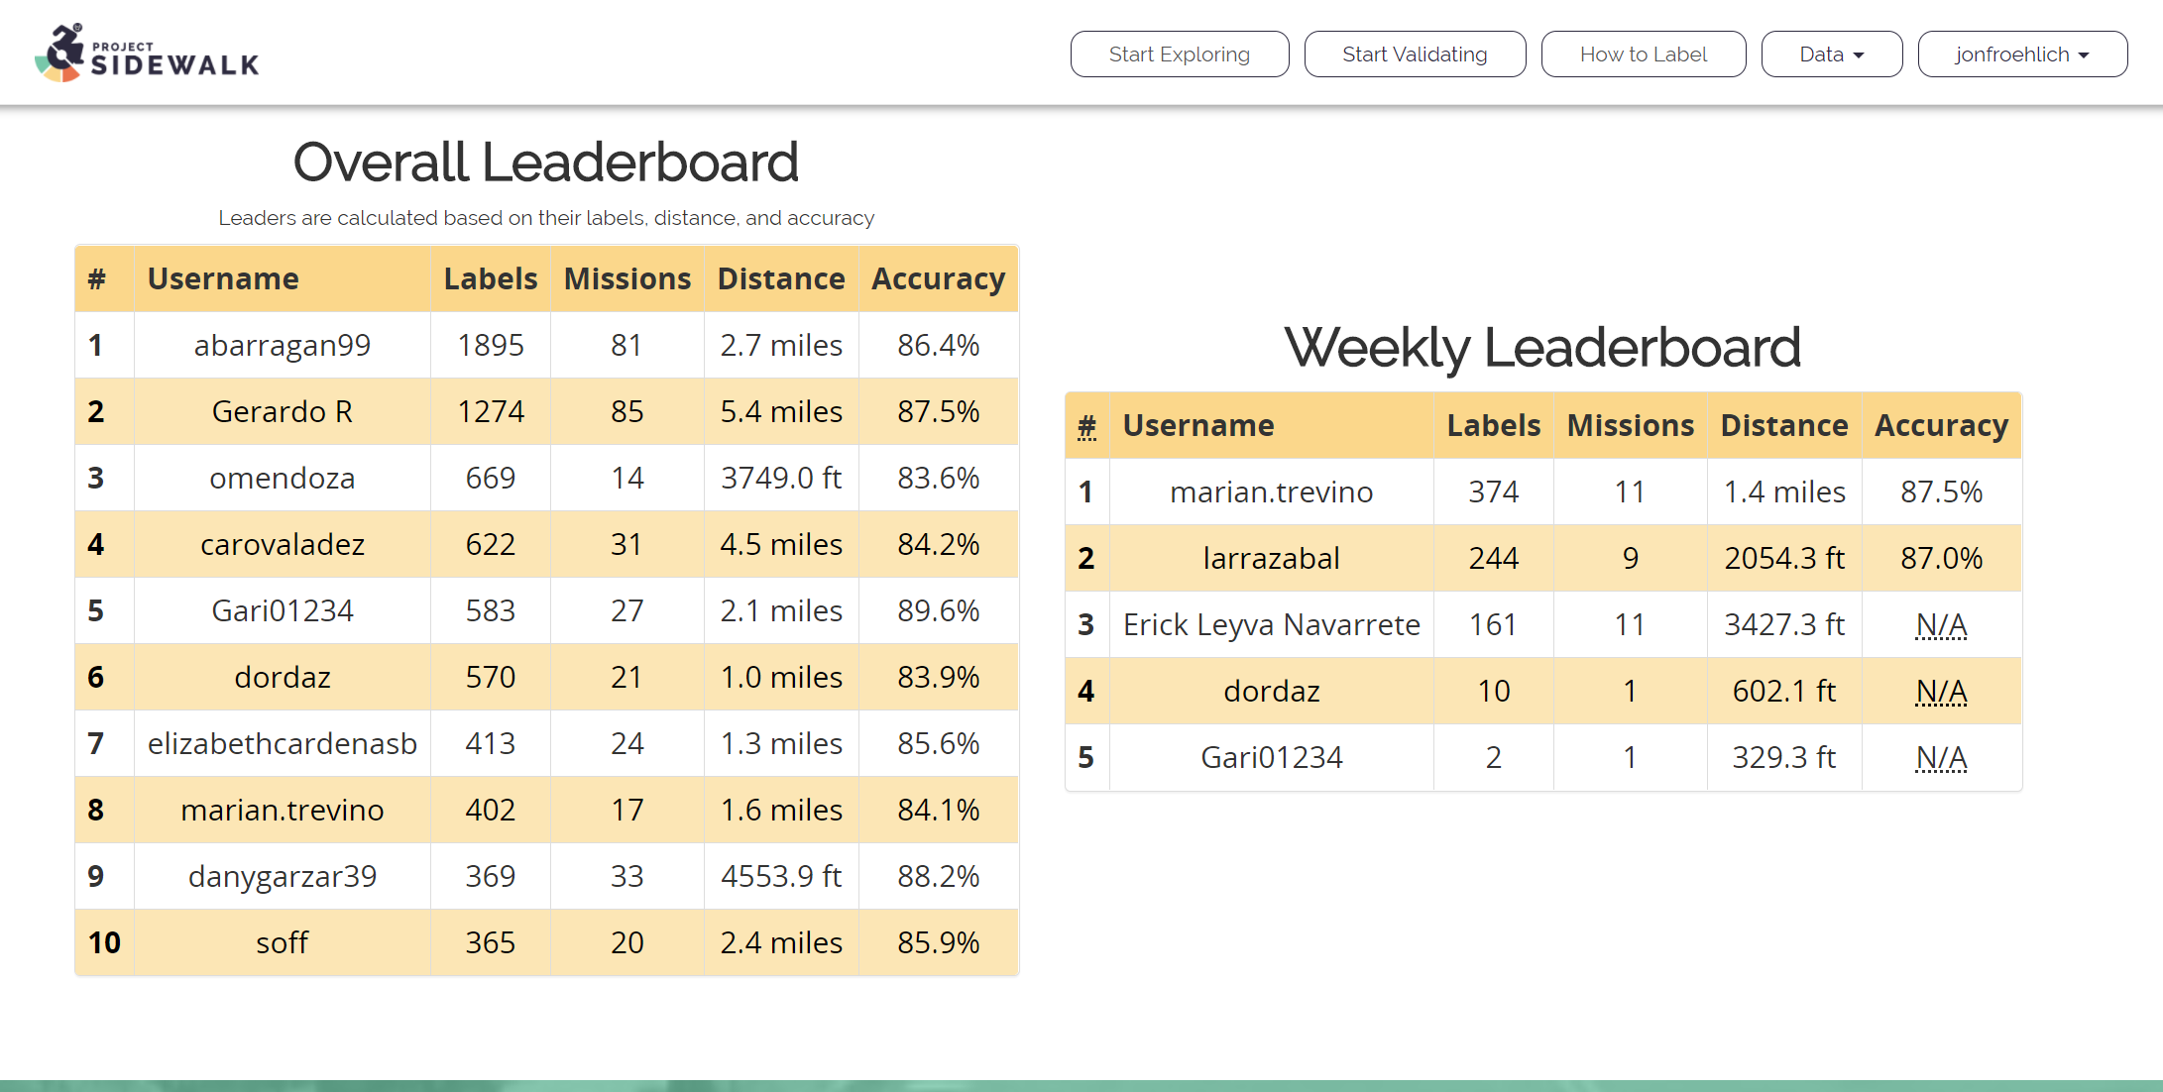Click label count 1895
This screenshot has width=2163, height=1092.
pyautogui.click(x=491, y=346)
